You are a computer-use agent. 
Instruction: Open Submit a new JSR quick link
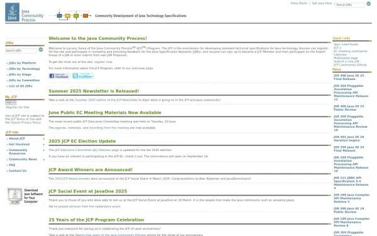[x=346, y=62]
